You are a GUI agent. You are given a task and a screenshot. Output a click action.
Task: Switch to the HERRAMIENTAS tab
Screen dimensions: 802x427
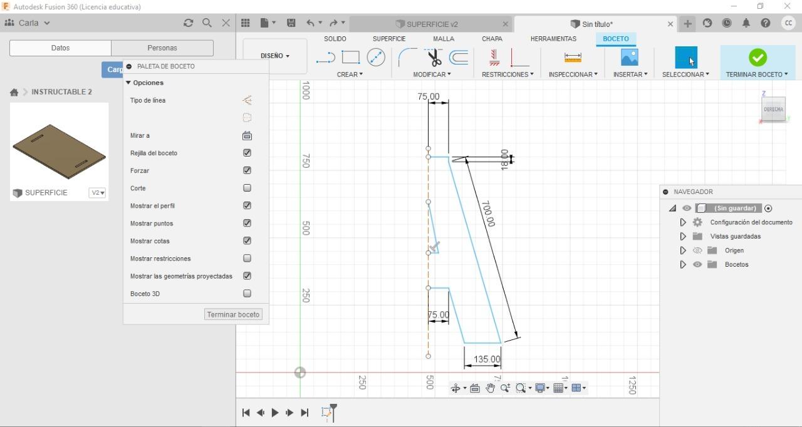553,39
